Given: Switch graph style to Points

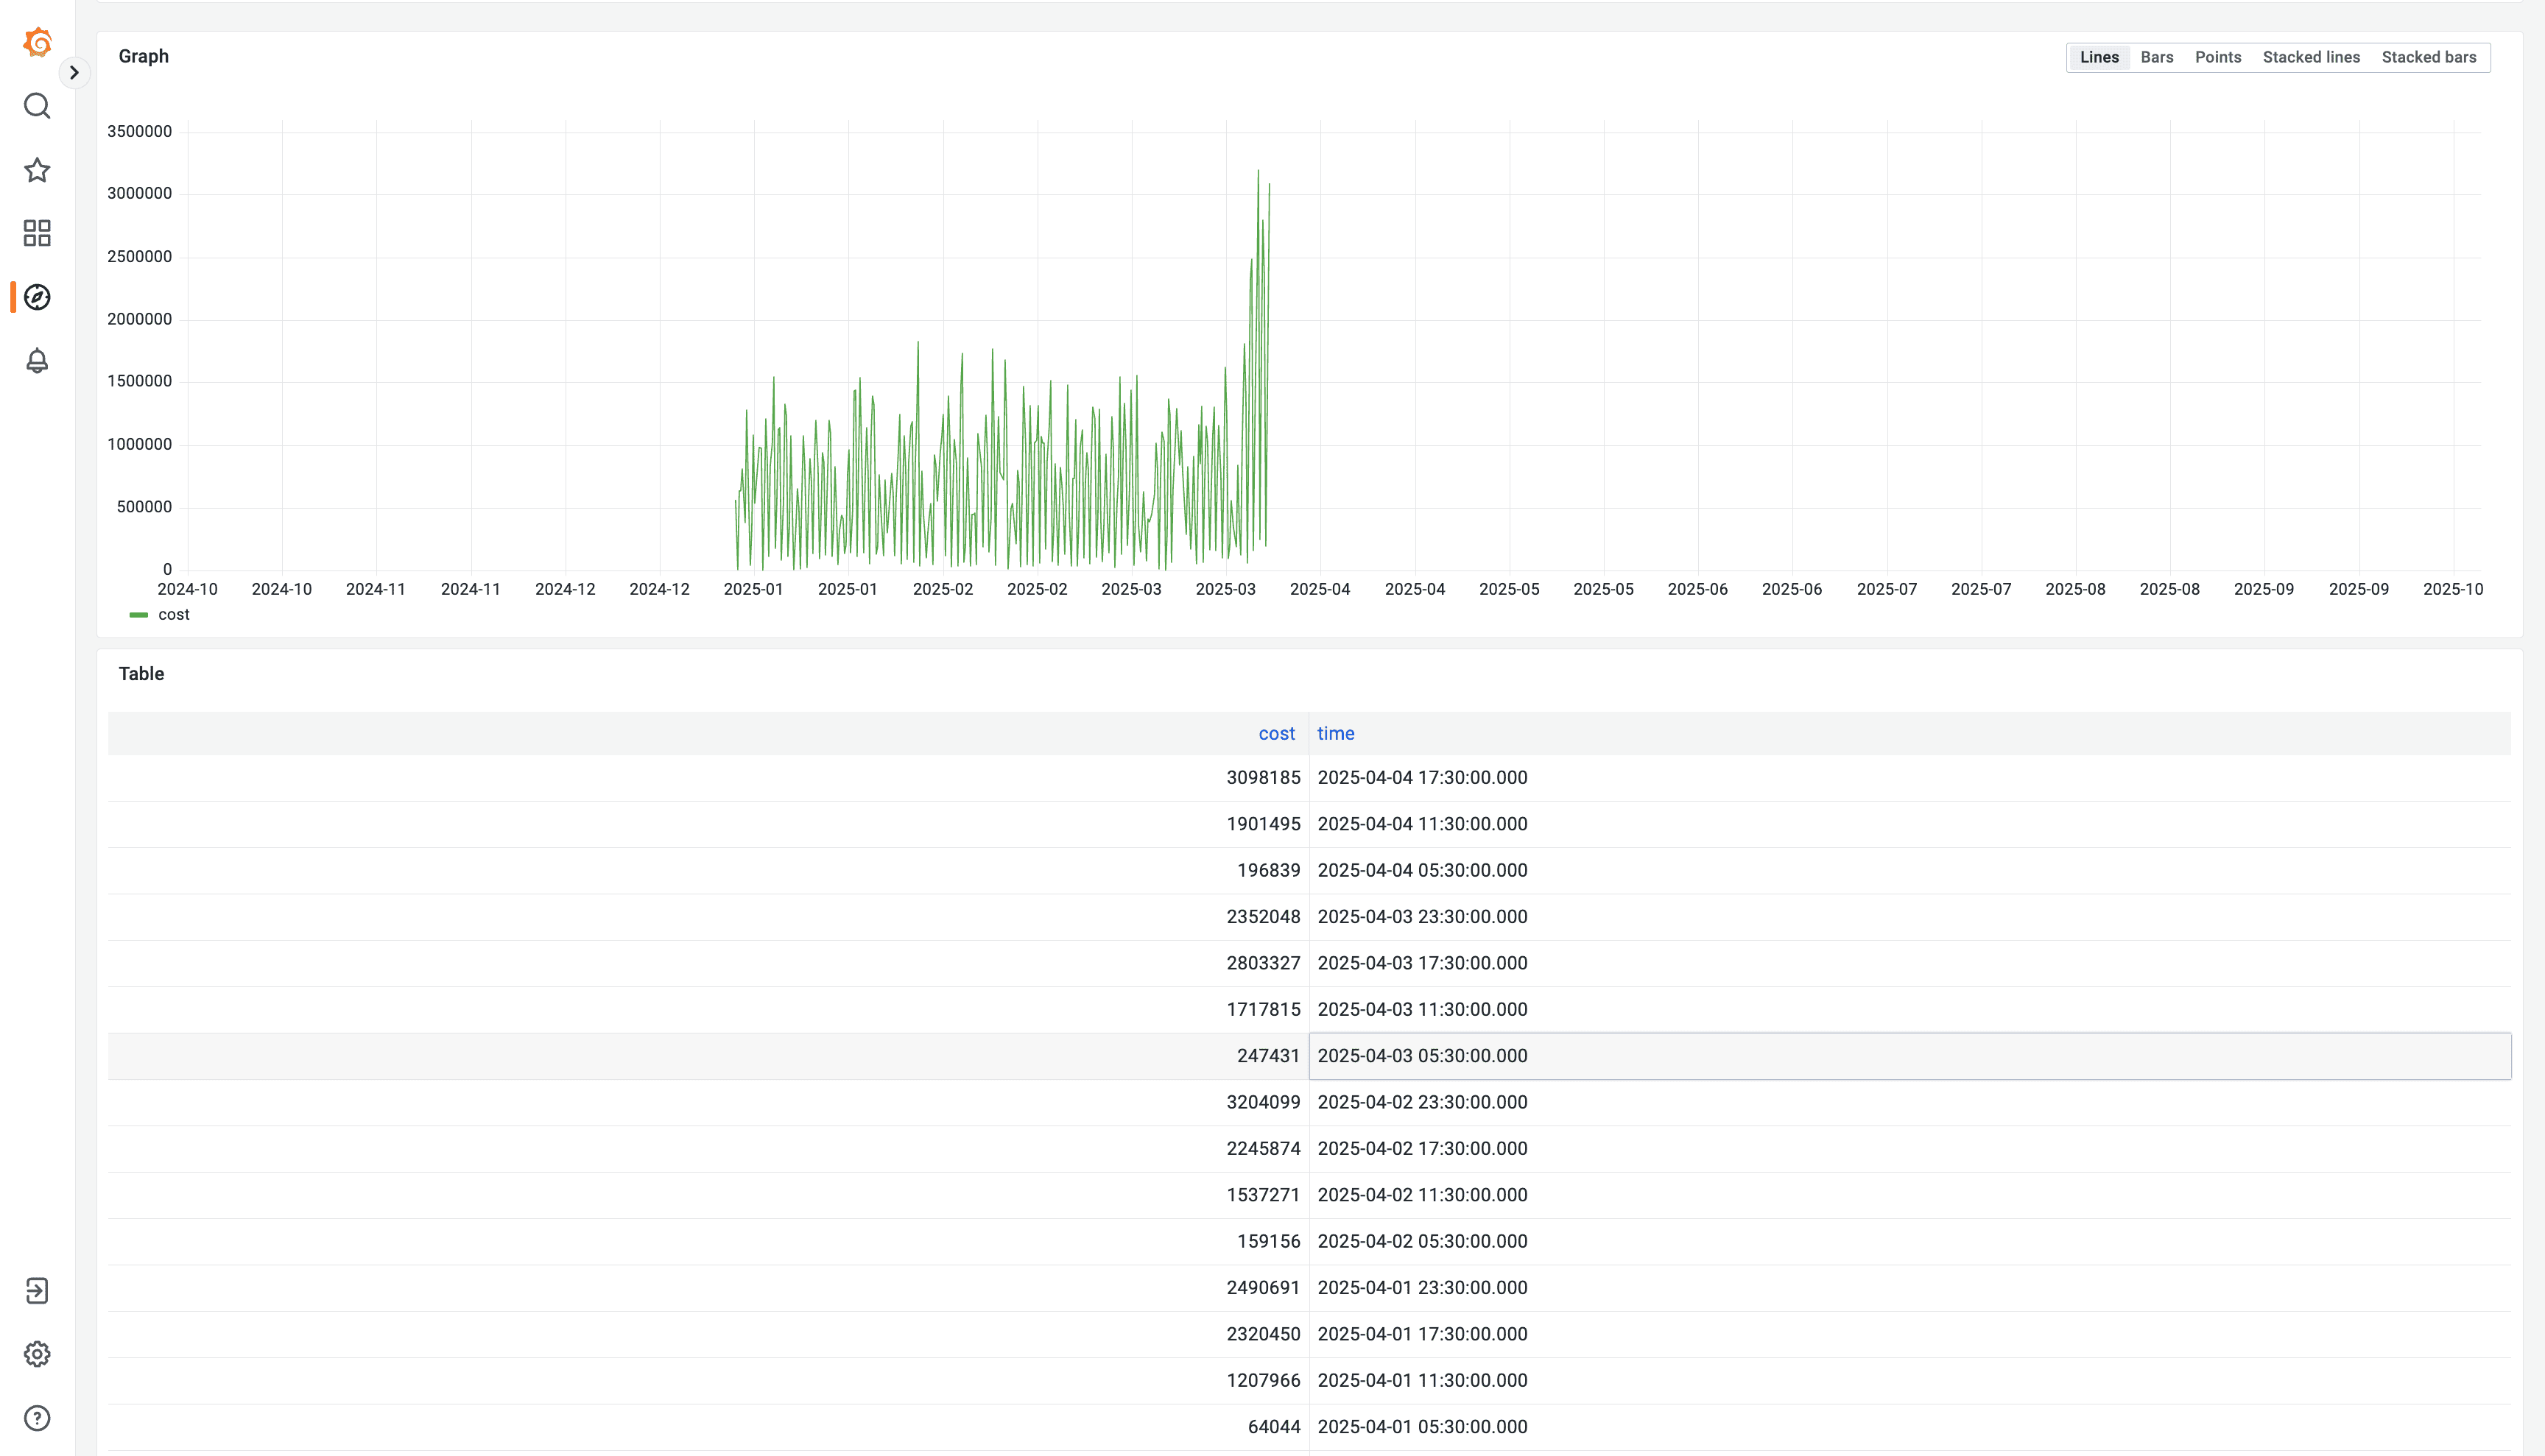Looking at the screenshot, I should pyautogui.click(x=2218, y=57).
